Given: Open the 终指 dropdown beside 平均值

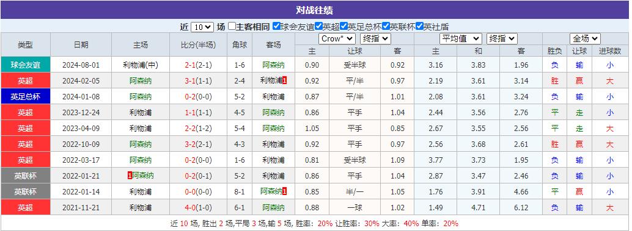Looking at the screenshot, I should pos(502,38).
